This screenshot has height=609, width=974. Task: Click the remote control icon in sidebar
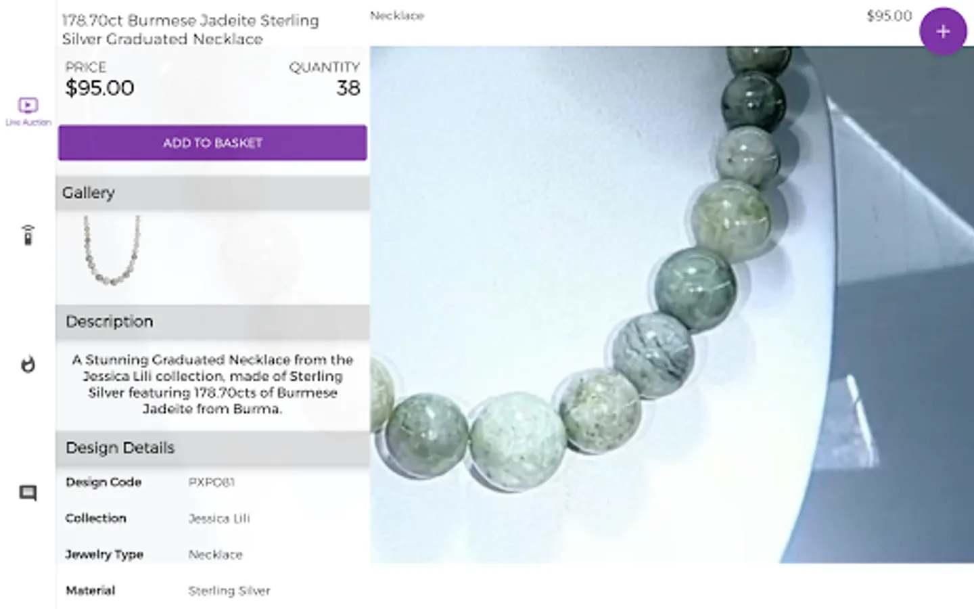(x=28, y=235)
